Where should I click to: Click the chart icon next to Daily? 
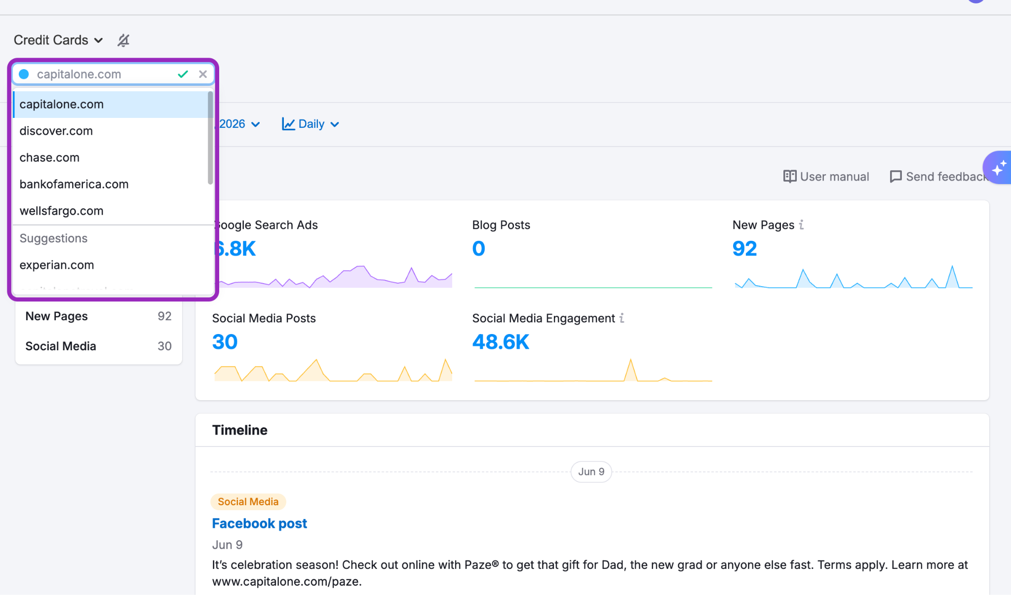click(288, 124)
